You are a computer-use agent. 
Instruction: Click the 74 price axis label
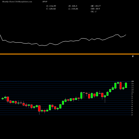(132, 105)
